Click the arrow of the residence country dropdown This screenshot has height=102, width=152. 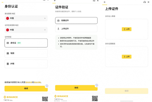coord(45,18)
